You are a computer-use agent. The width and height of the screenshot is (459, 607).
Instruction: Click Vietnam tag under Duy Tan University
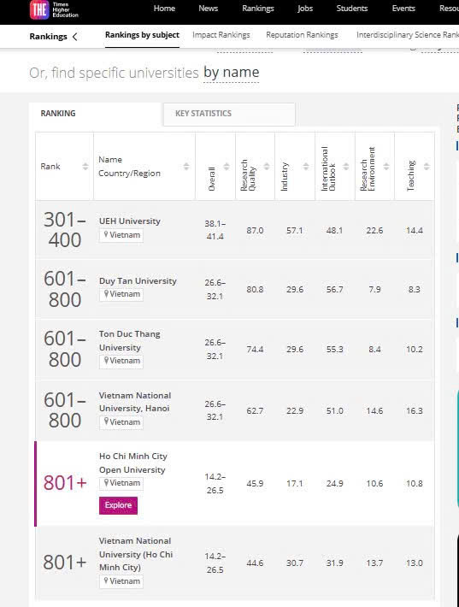121,294
